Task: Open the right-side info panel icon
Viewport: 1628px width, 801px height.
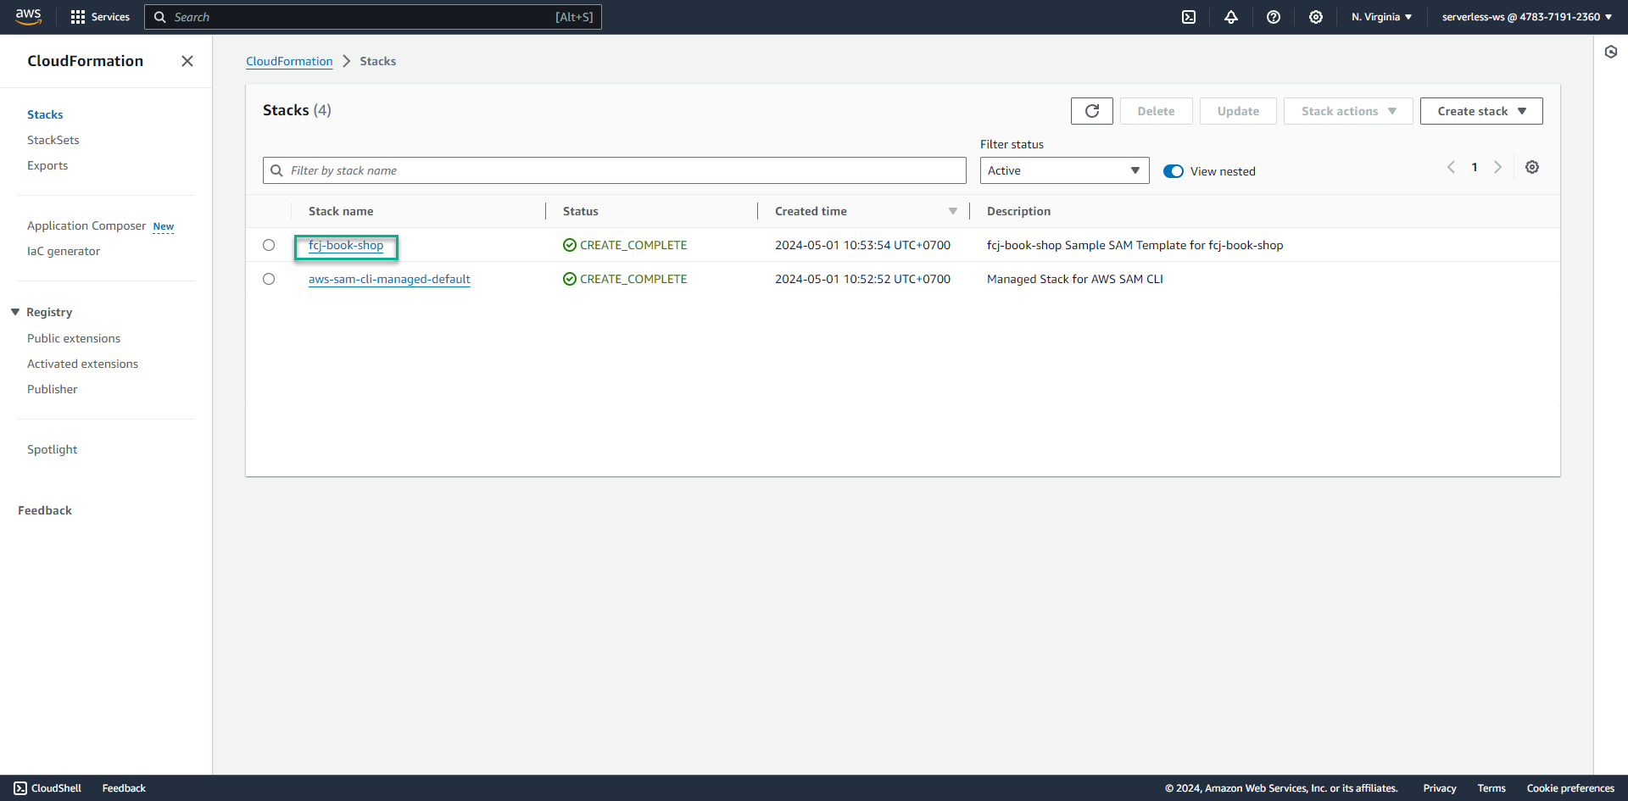Action: [1611, 52]
